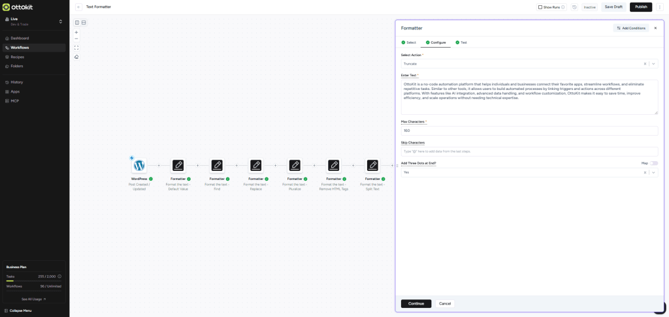
Task: Open the Add Three Dots at End dropdown
Action: [653, 172]
